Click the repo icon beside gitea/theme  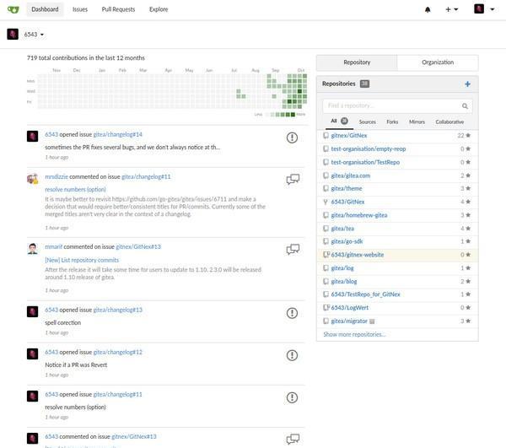point(326,188)
